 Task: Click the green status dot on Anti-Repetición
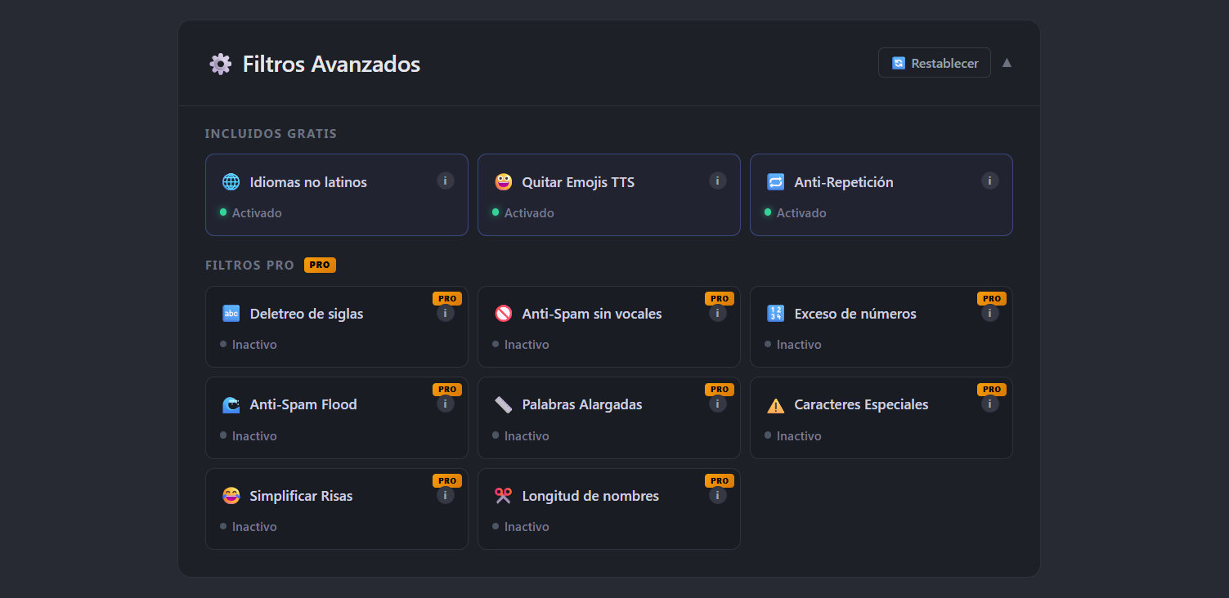point(767,212)
